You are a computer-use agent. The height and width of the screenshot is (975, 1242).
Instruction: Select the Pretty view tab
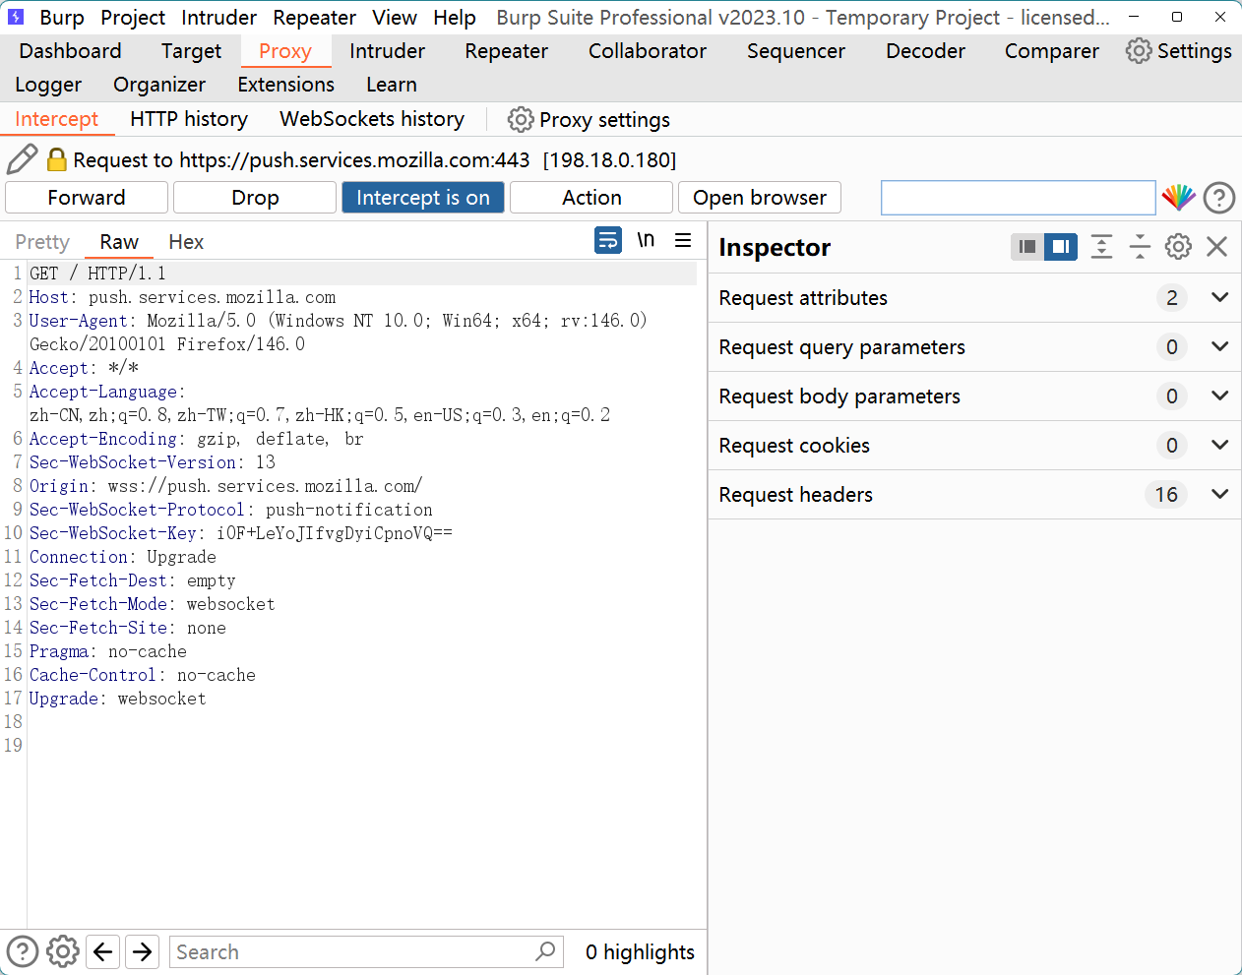42,242
